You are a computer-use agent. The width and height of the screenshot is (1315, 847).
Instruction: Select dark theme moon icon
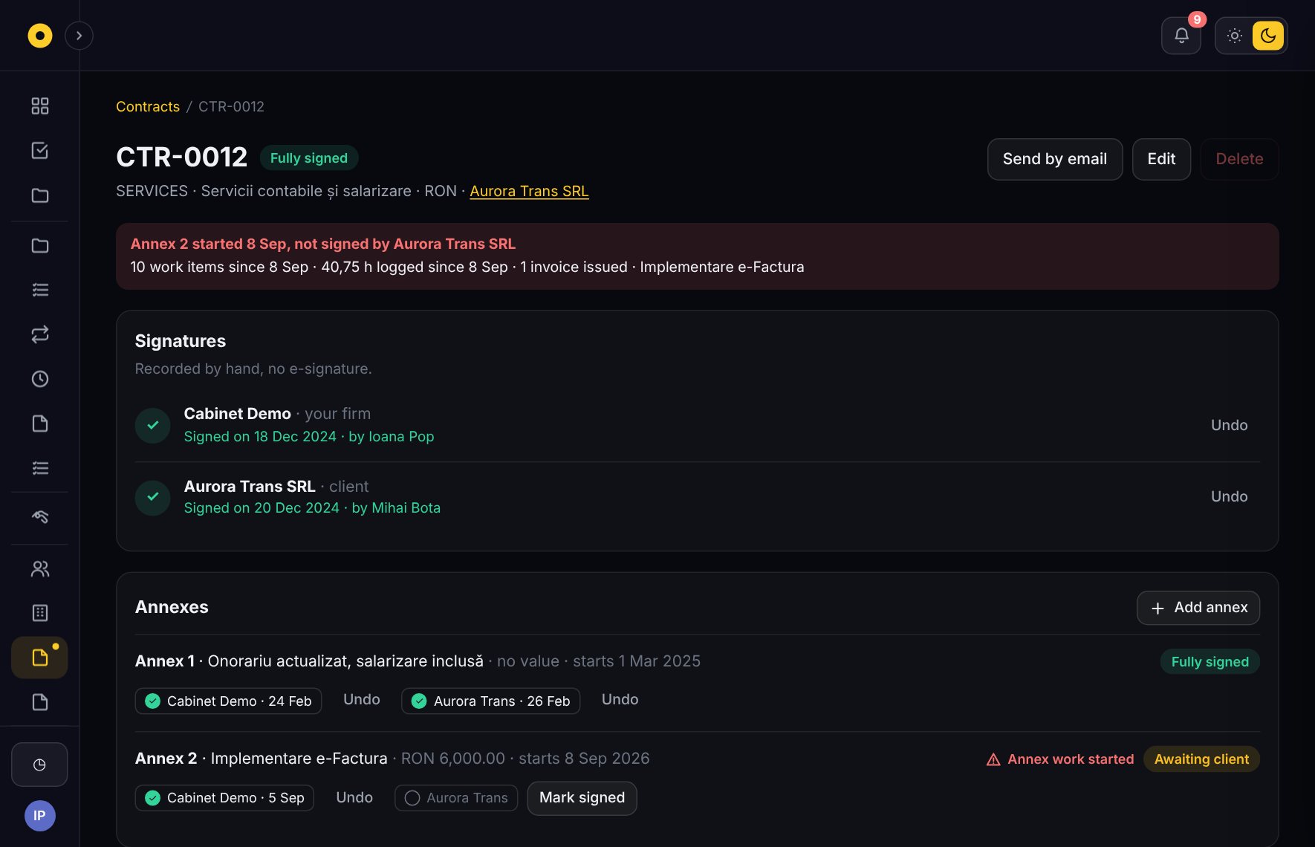[x=1268, y=36]
